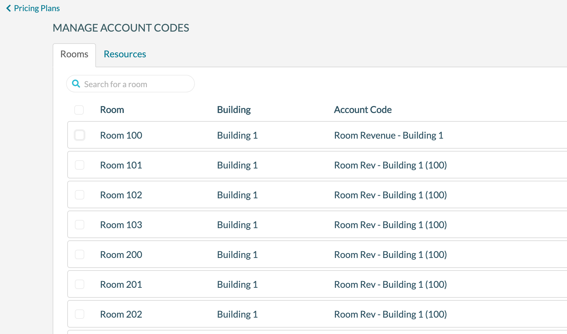Click the Building column header

coord(234,110)
